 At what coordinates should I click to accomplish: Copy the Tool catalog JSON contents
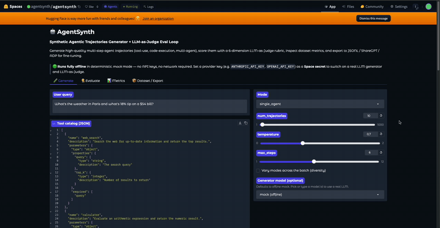(x=246, y=123)
